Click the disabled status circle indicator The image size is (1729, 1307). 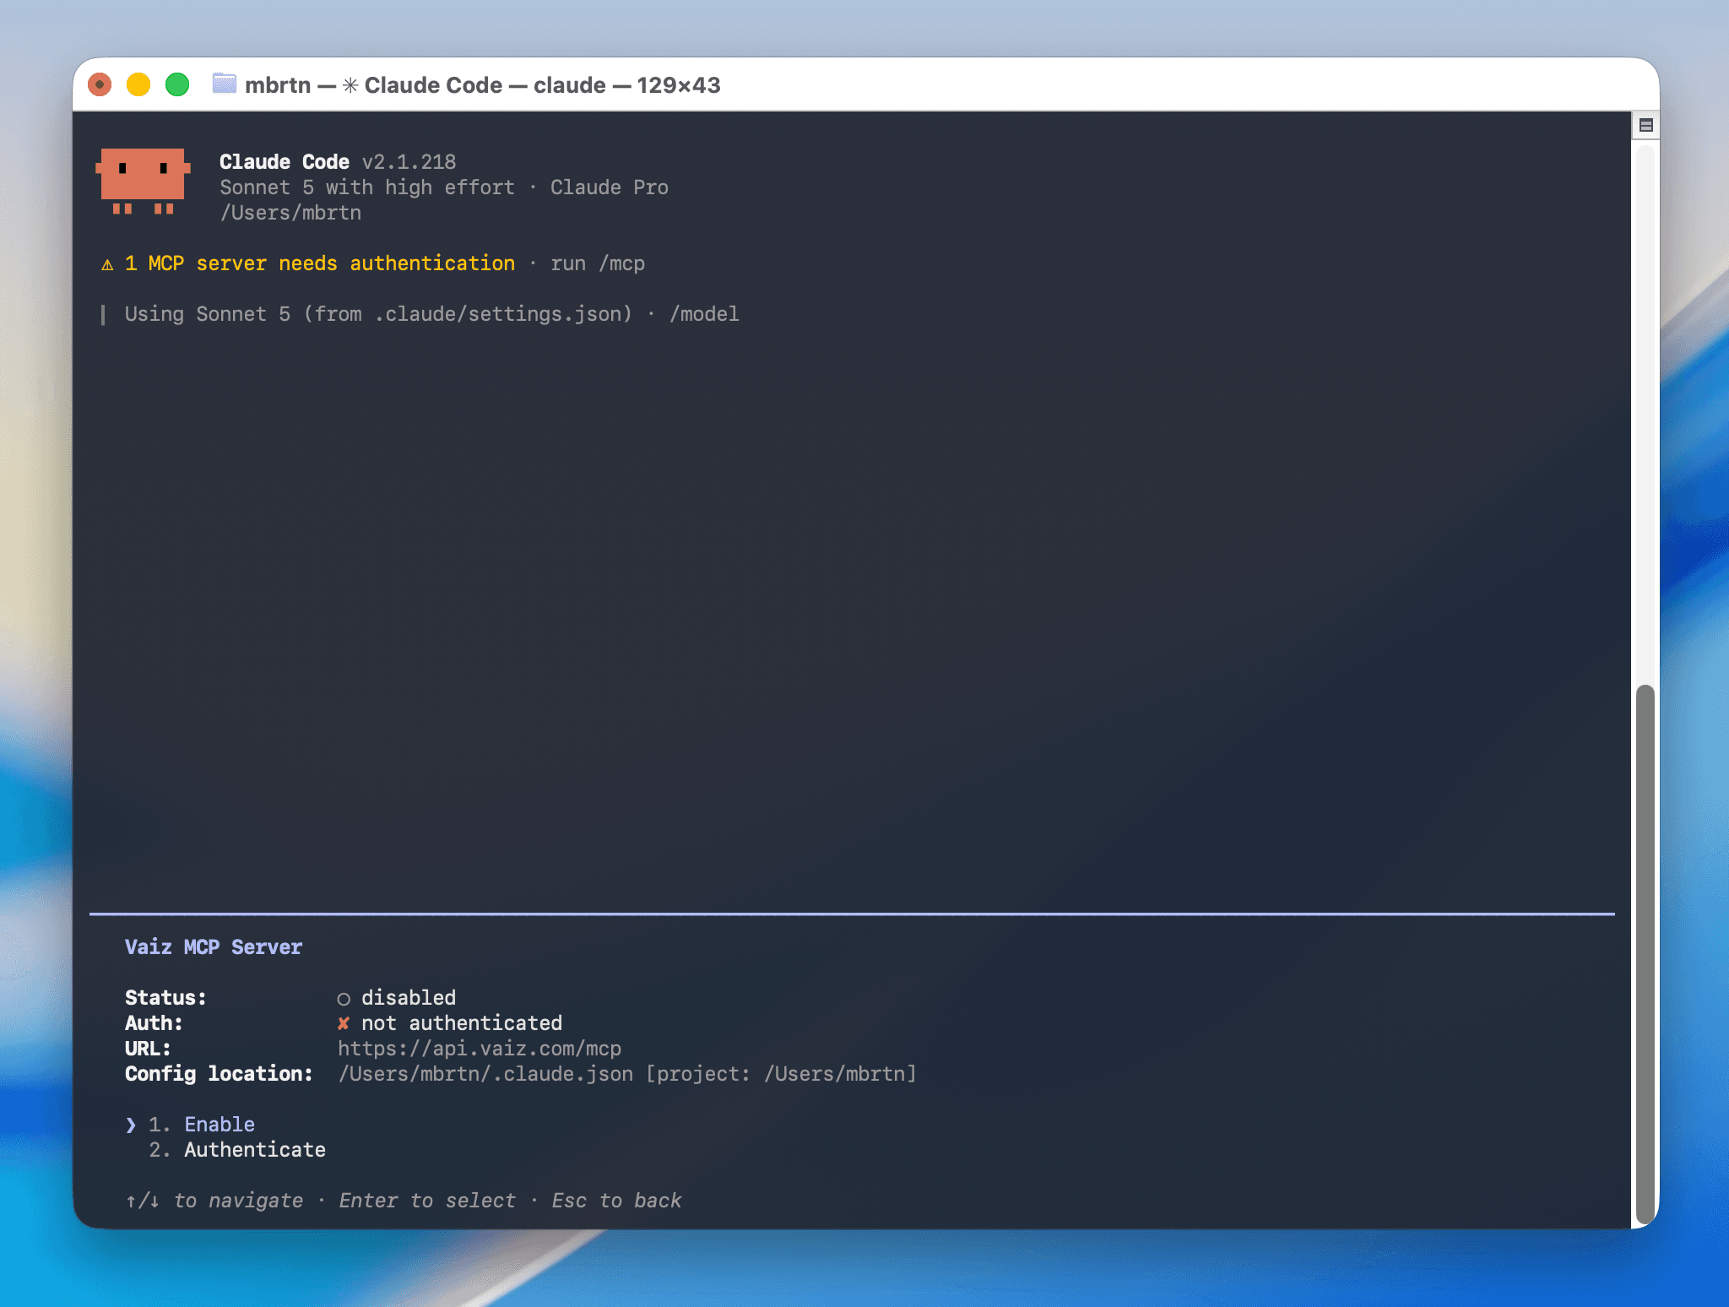(344, 999)
